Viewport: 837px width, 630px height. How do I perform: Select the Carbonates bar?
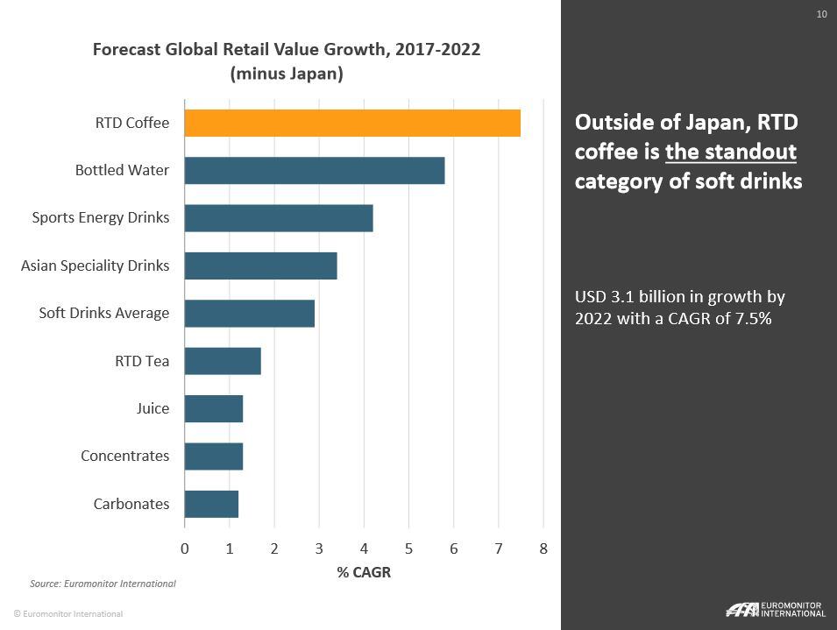[x=210, y=503]
